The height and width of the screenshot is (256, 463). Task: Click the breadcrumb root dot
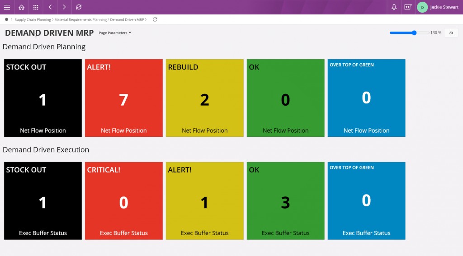coord(6,19)
